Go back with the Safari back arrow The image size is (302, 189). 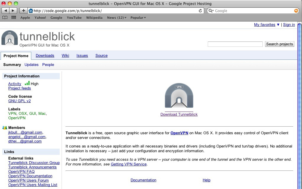coord(5,11)
